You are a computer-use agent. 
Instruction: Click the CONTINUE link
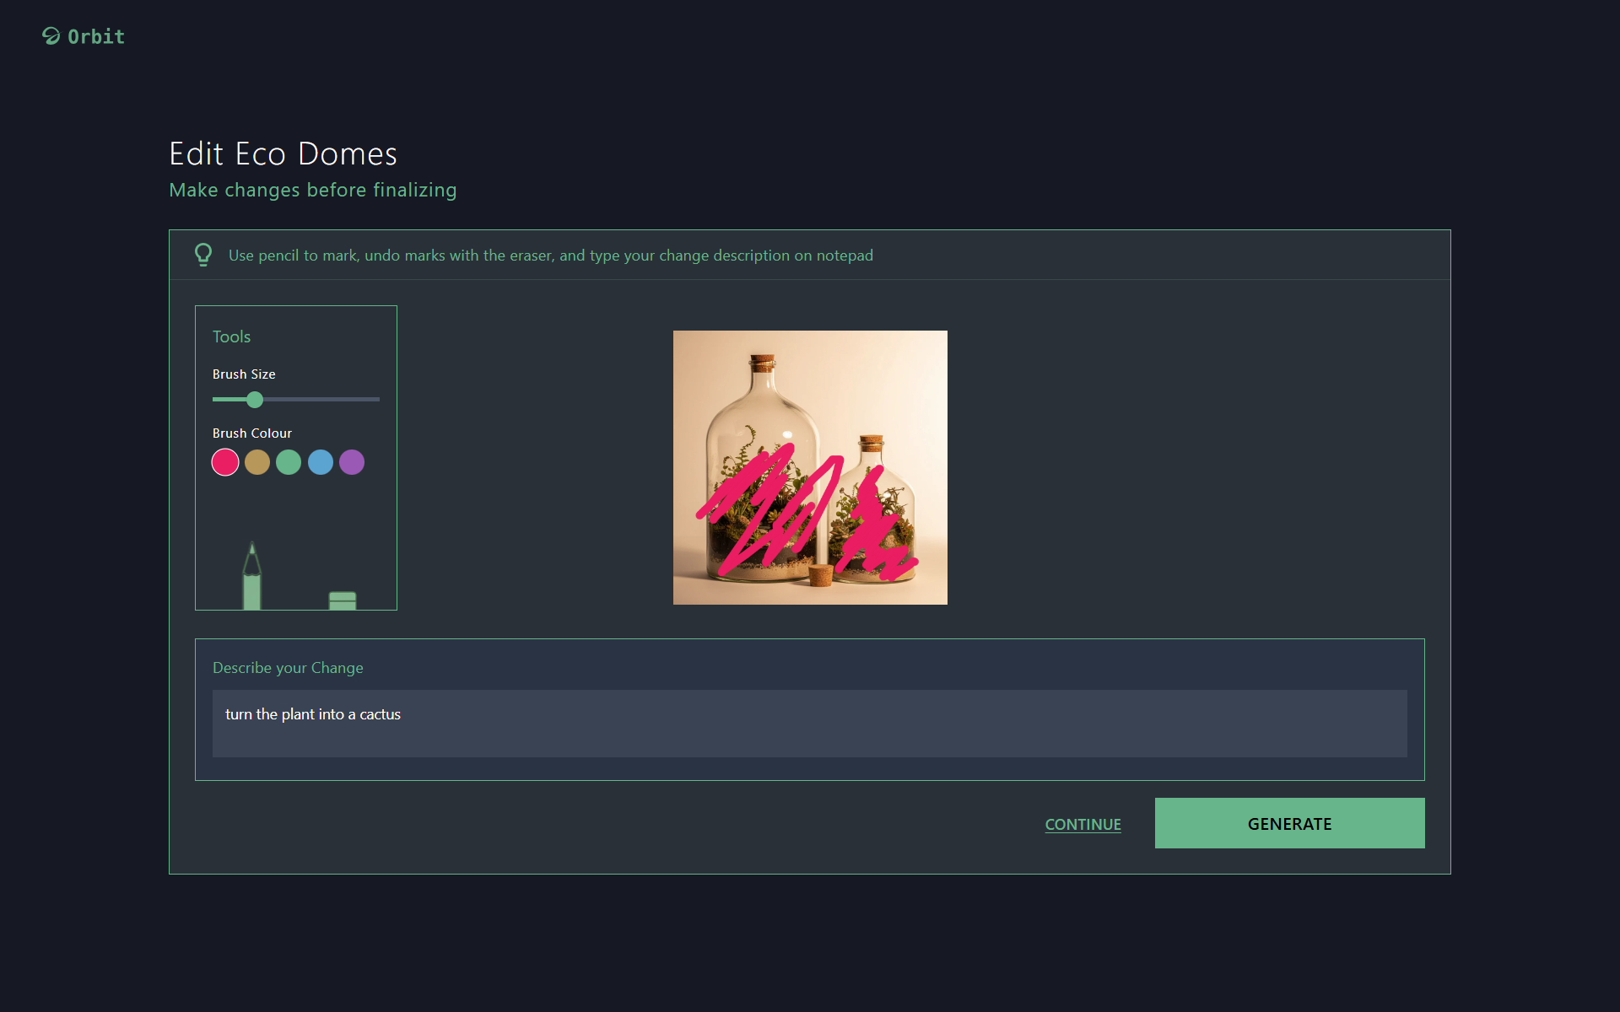1083,824
